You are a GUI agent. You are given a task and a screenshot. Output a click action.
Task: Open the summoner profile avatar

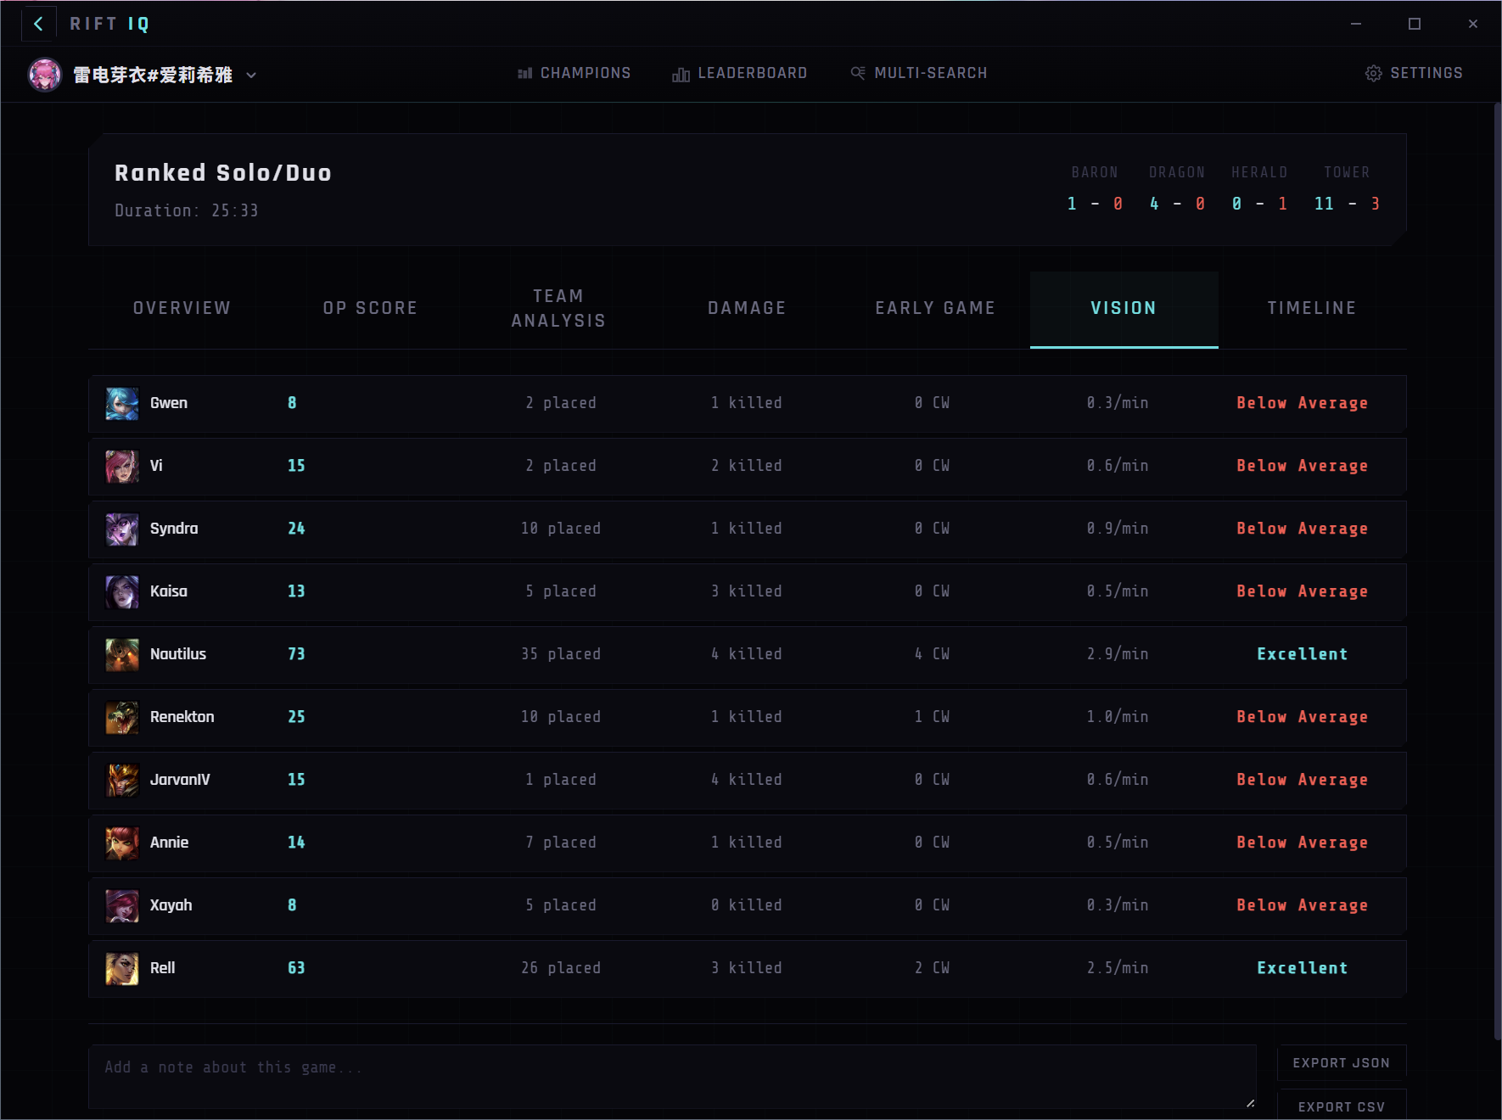[45, 75]
